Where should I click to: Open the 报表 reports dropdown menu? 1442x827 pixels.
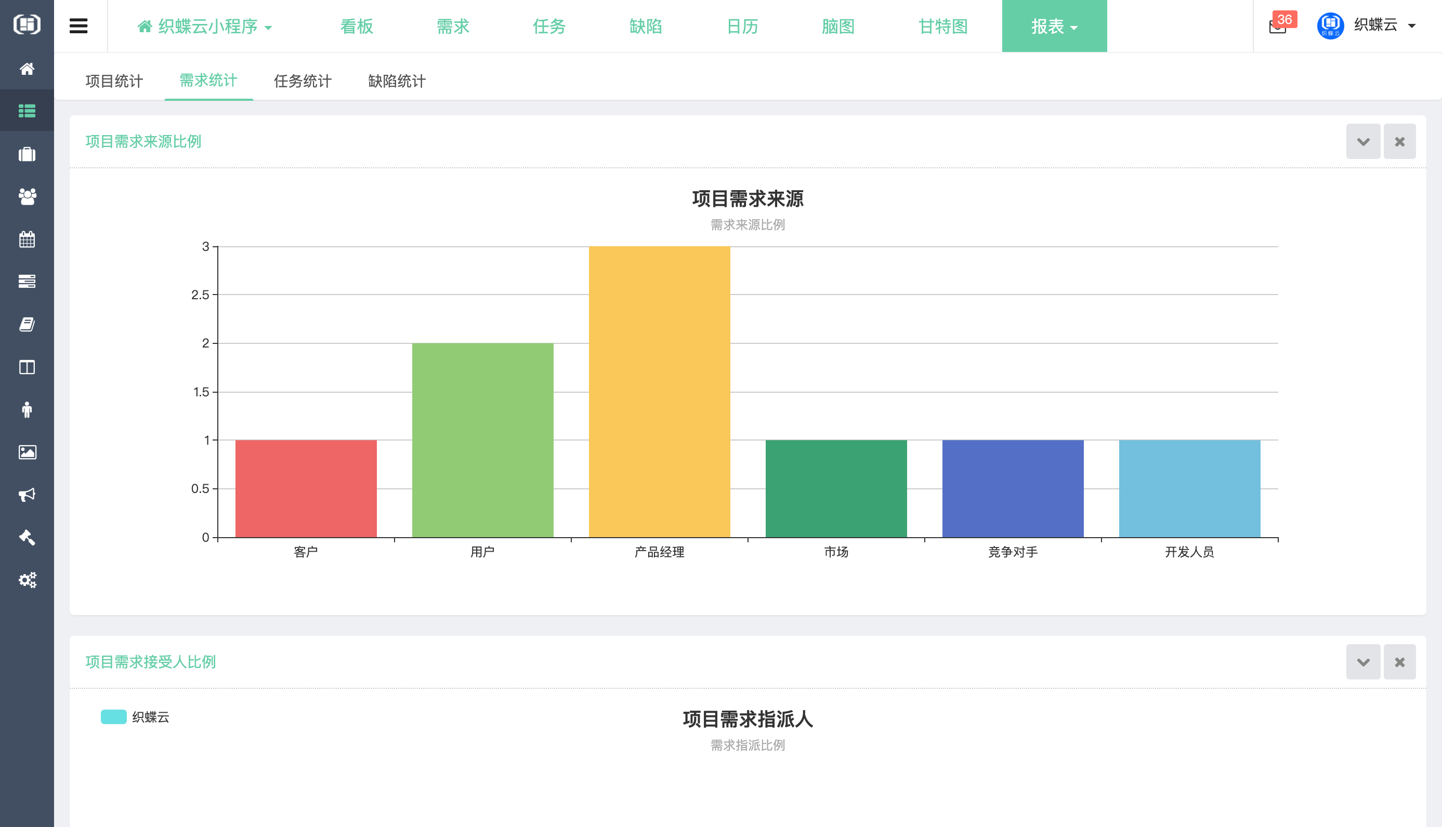click(1054, 26)
